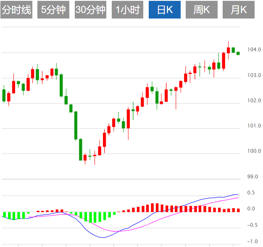Click the lowest point of blue MACD line
The image size is (263, 247).
103,238
